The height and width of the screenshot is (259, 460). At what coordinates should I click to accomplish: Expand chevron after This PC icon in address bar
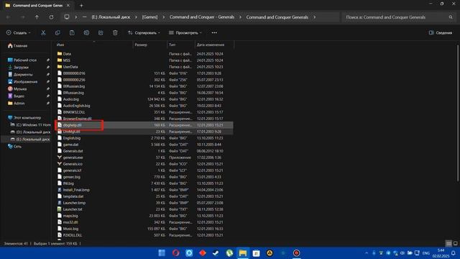(75, 17)
